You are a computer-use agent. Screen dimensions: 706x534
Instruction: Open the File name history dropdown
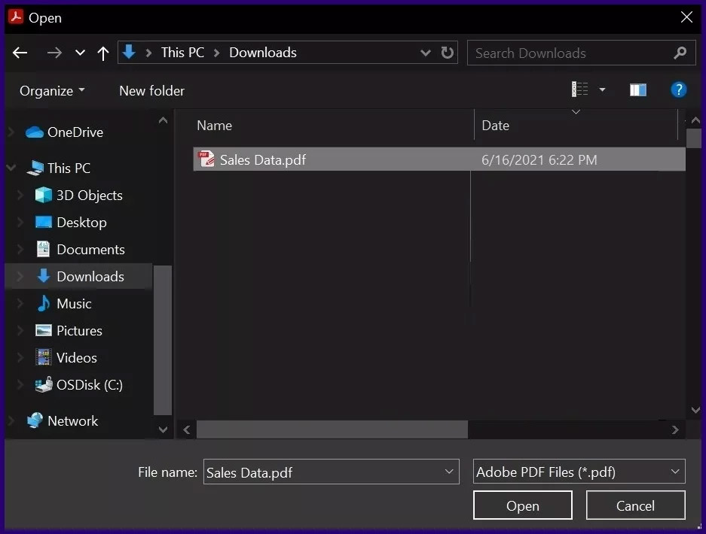[449, 472]
